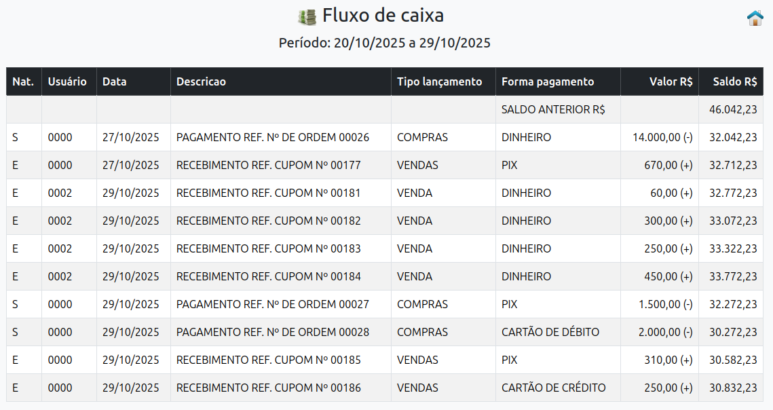Screen dimensions: 773x410
Task: Select the CUPOM Nº 00181 description
Action: click(269, 193)
